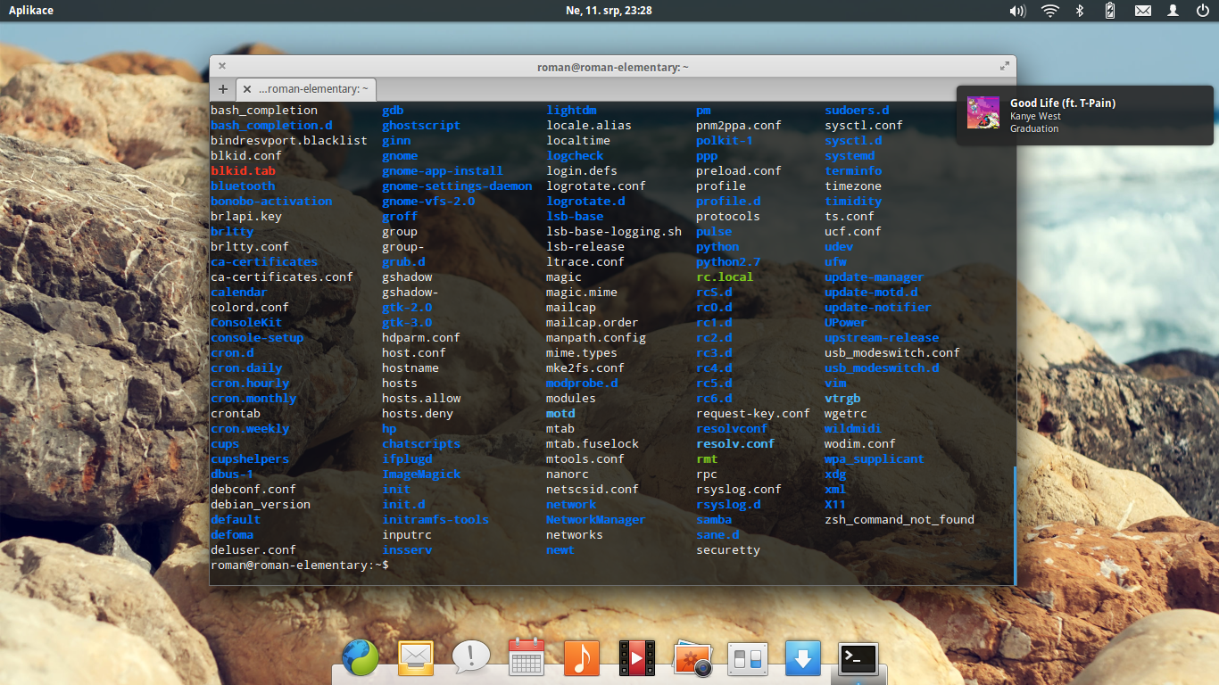Image resolution: width=1219 pixels, height=685 pixels.
Task: Launch the Noise music player from the dock
Action: [x=581, y=658]
